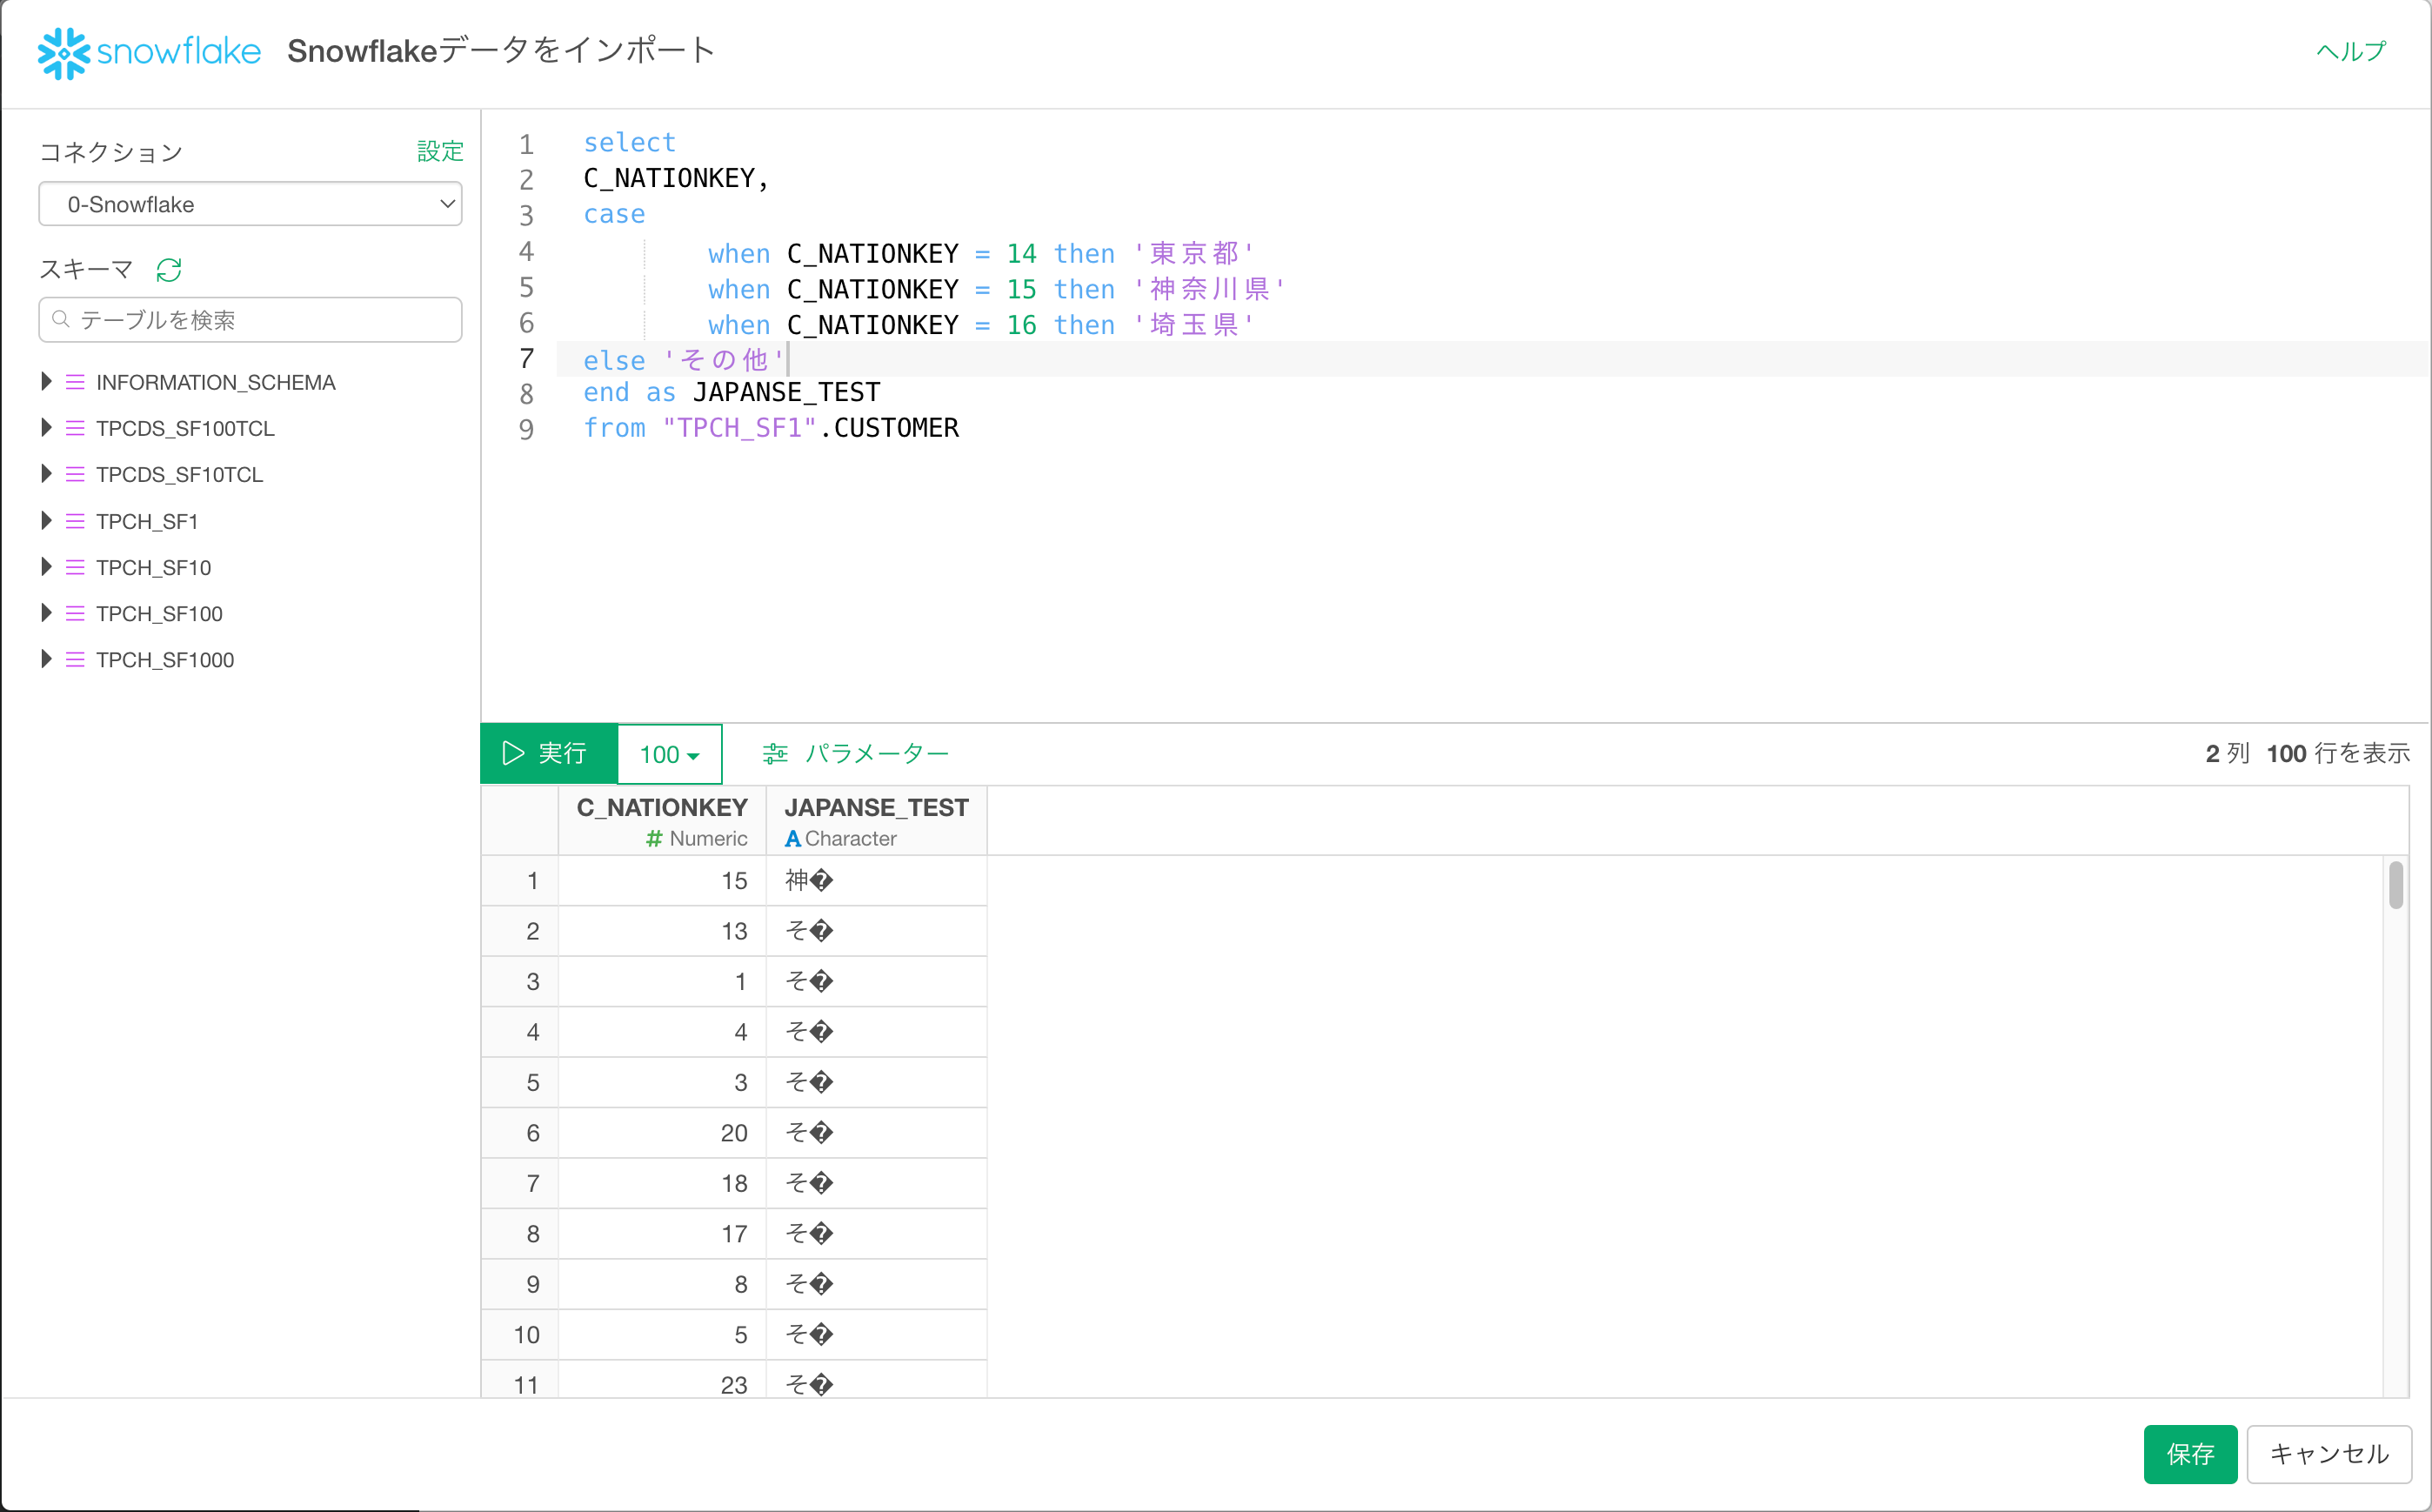The width and height of the screenshot is (2432, 1512).
Task: Click the Numeric hash type icon
Action: click(654, 839)
